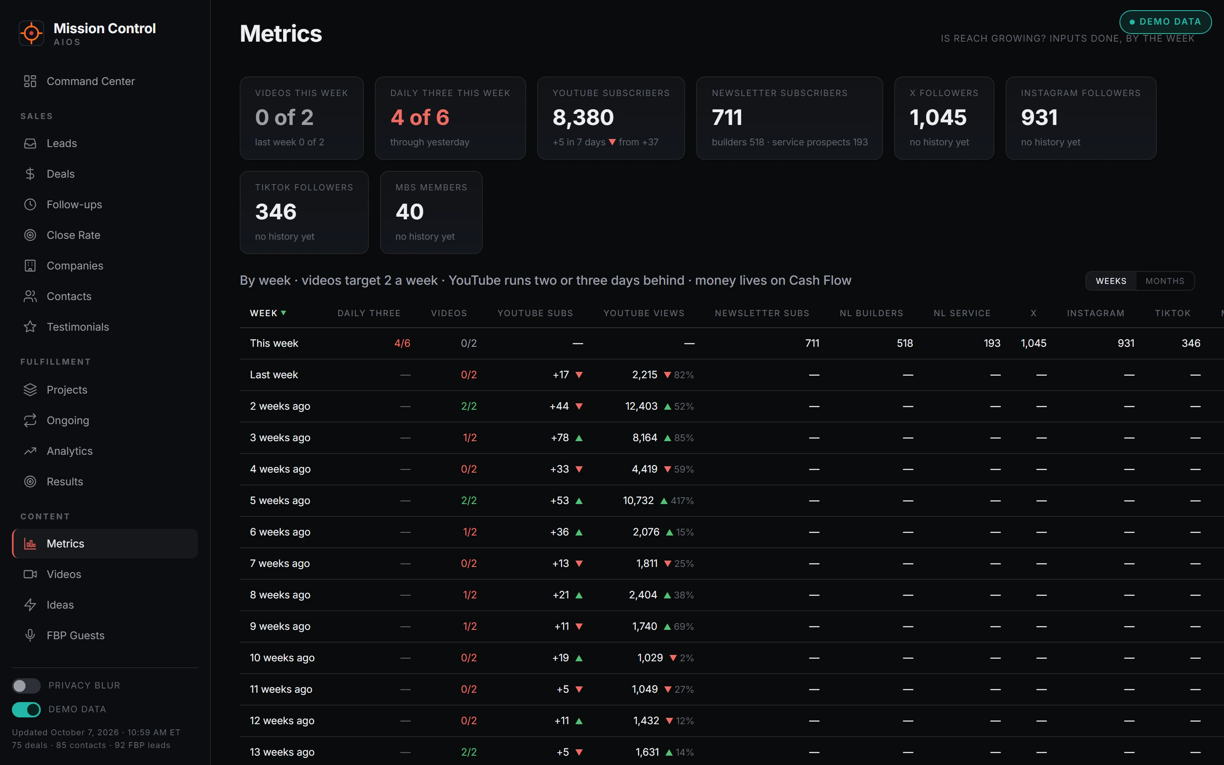Click the Deals dollar icon
The width and height of the screenshot is (1224, 765).
[30, 174]
